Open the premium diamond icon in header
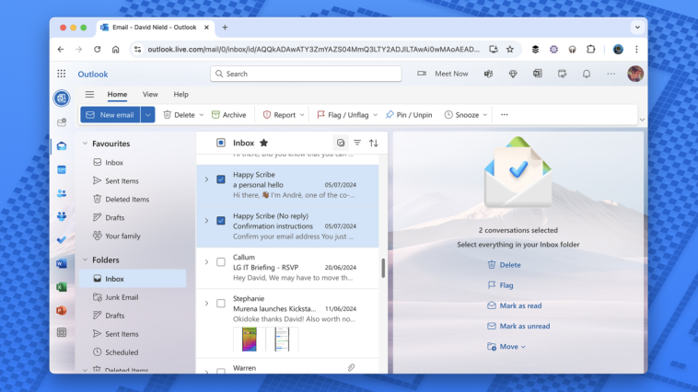This screenshot has height=392, width=698. point(513,74)
